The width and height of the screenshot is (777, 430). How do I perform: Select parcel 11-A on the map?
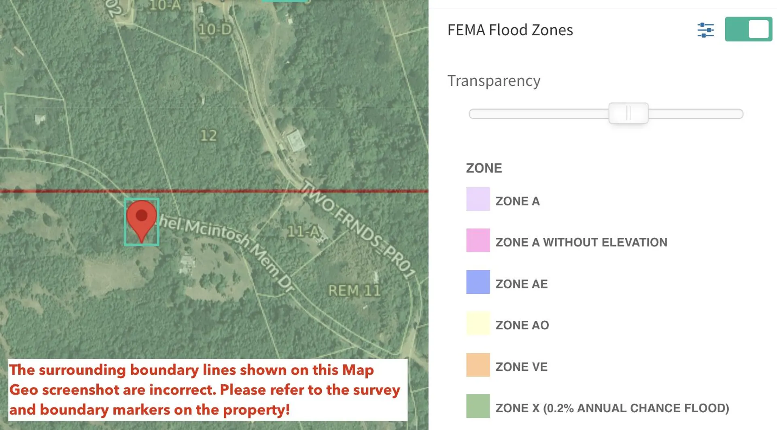pyautogui.click(x=304, y=231)
